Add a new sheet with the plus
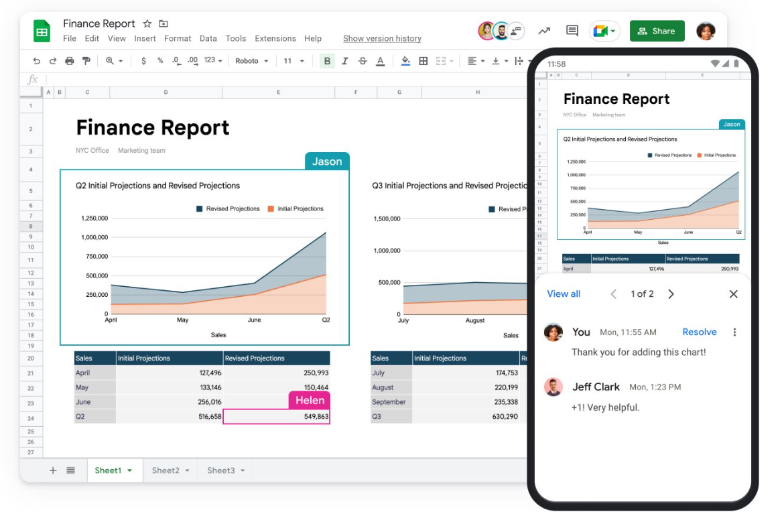 (53, 470)
